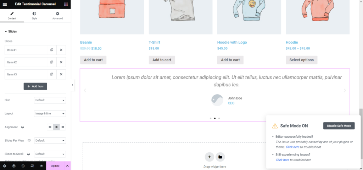Open the widgets grid panel icon
The width and height of the screenshot is (363, 170).
pyautogui.click(x=66, y=4)
